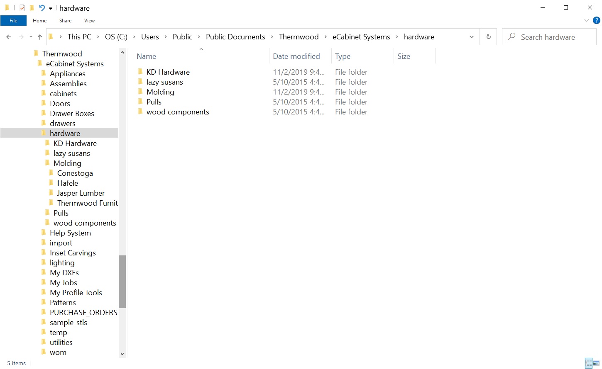
Task: Open the recent locations dropdown arrow
Action: pos(31,37)
